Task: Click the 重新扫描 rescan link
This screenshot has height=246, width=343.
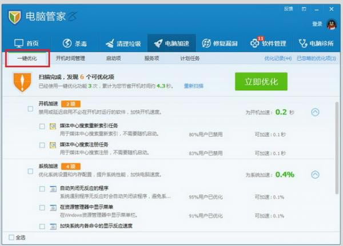Action: pos(193,86)
